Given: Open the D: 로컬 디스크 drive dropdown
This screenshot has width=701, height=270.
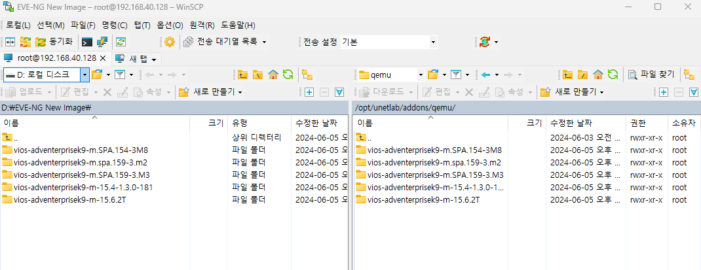Looking at the screenshot, I should tap(85, 75).
